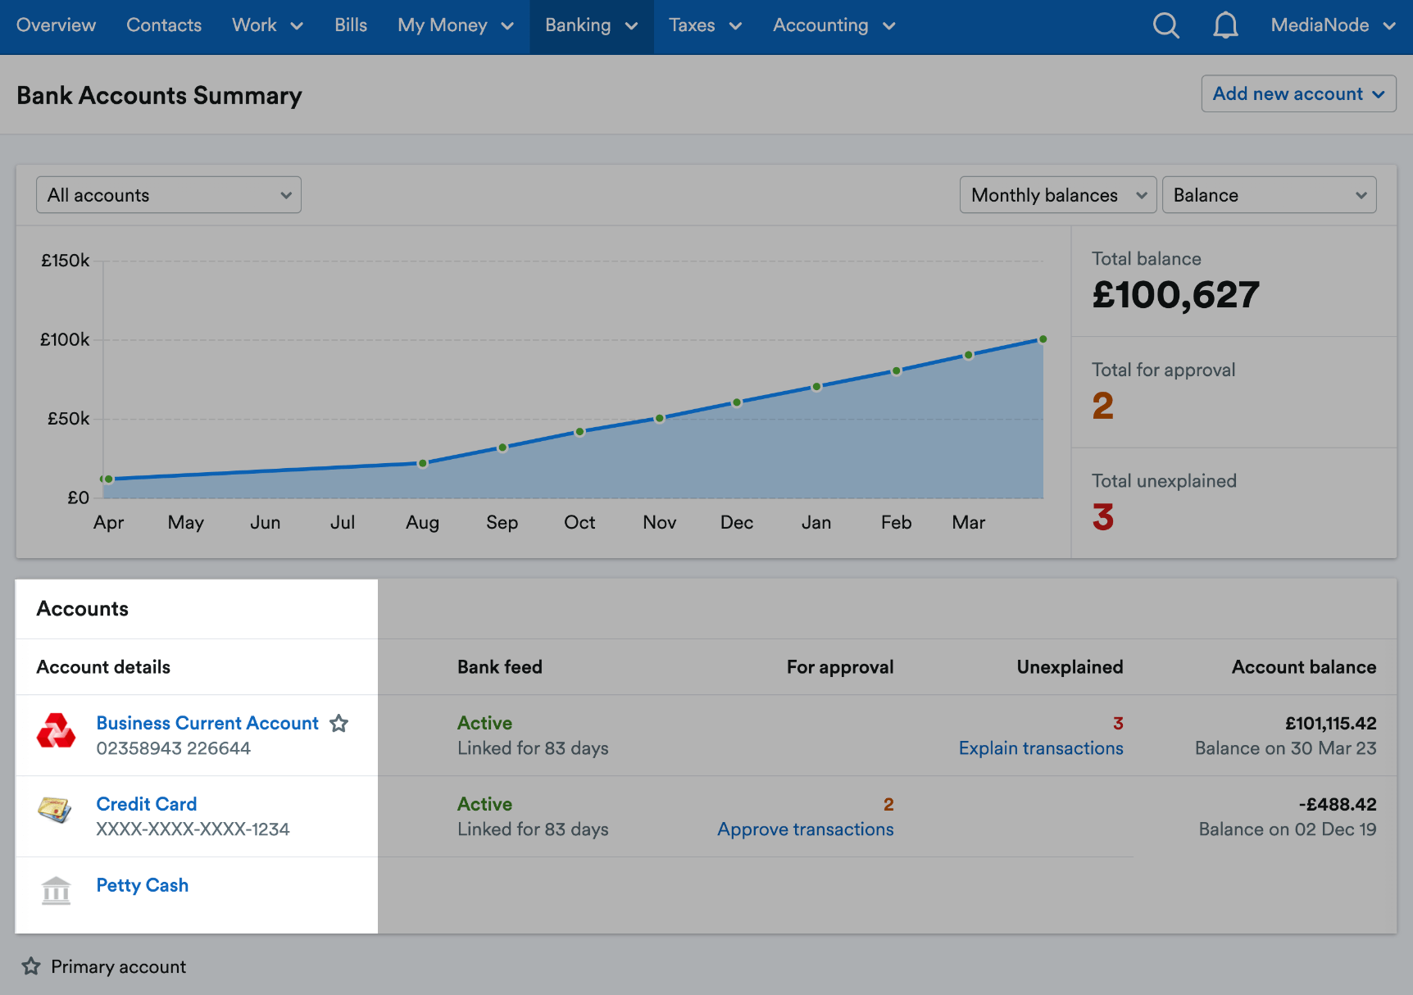Open the Contacts section
Image resolution: width=1413 pixels, height=995 pixels.
click(x=164, y=25)
